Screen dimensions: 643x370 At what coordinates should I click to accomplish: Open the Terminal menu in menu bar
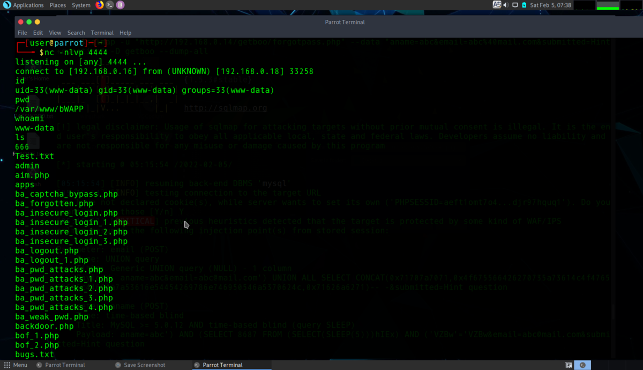click(x=102, y=33)
